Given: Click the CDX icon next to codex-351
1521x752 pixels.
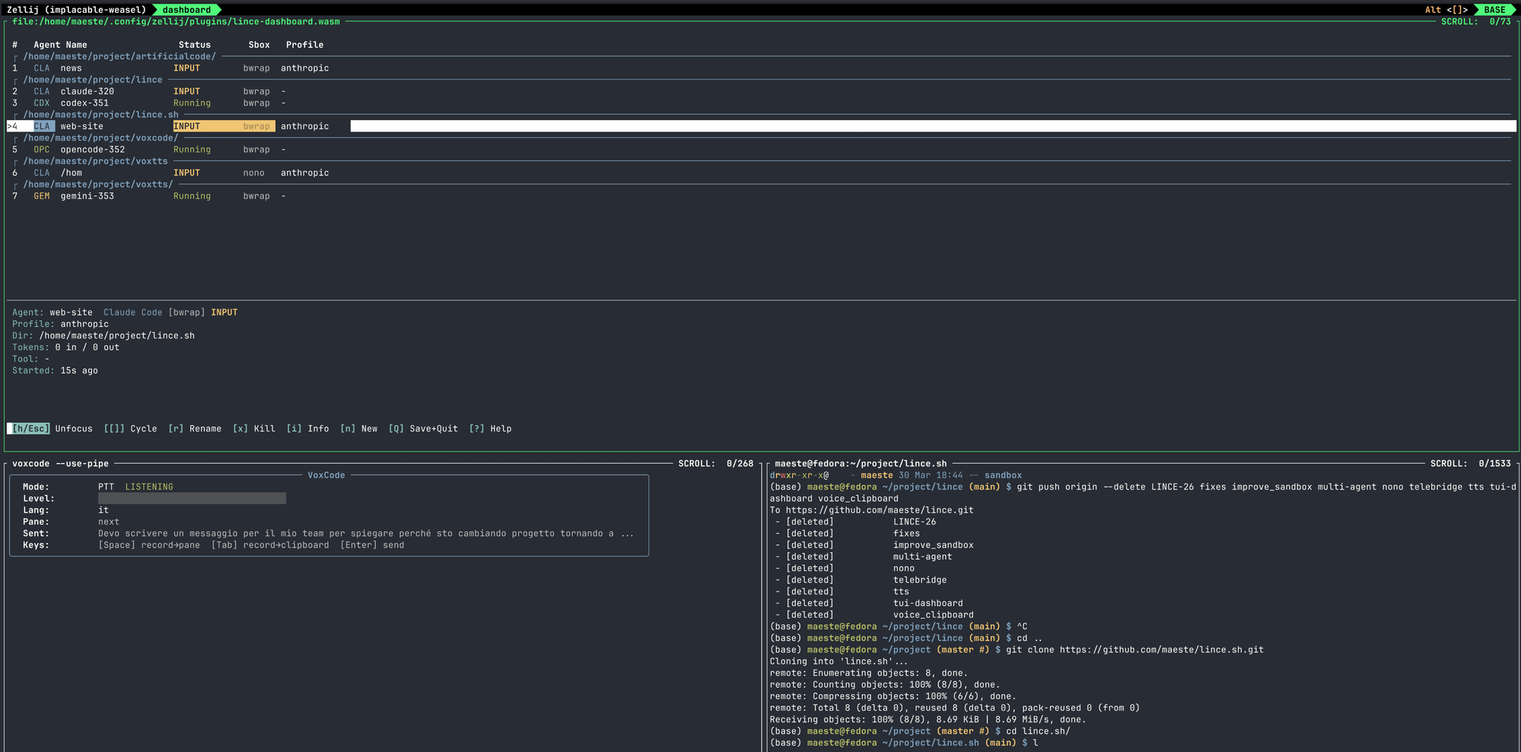Looking at the screenshot, I should (41, 103).
